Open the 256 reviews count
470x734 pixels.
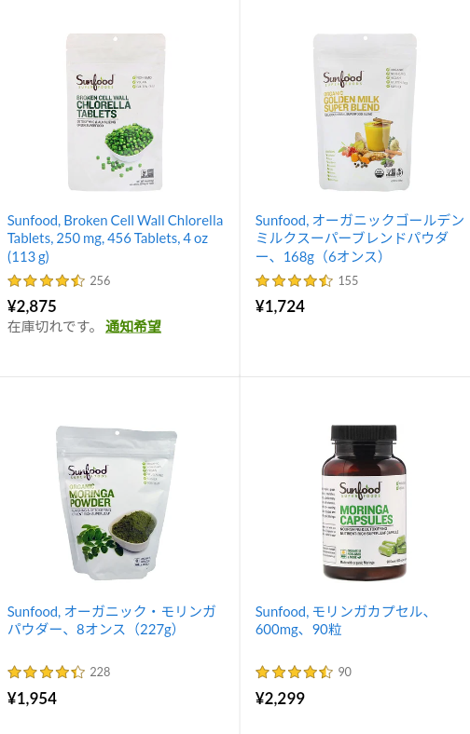[x=100, y=281]
